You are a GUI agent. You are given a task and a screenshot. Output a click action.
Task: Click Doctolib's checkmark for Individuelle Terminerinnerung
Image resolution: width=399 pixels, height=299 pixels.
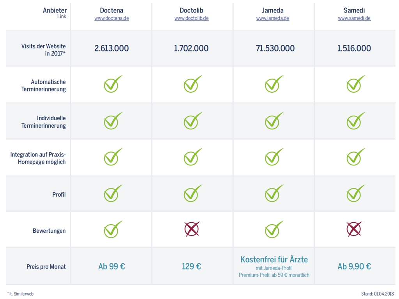click(x=193, y=121)
